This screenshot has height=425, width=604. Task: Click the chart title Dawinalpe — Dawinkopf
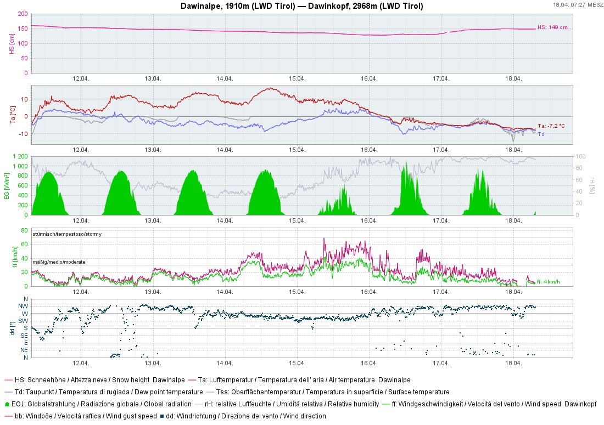click(301, 6)
